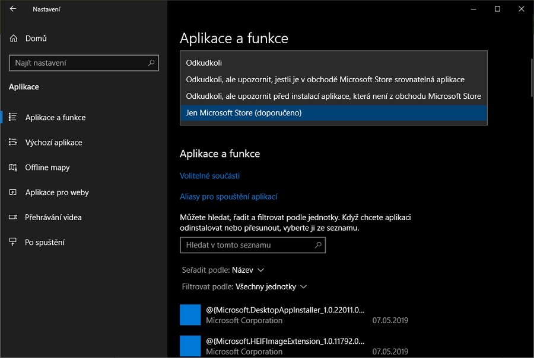The height and width of the screenshot is (358, 534).
Task: Click the back arrow in Nastavení
Action: [x=13, y=9]
